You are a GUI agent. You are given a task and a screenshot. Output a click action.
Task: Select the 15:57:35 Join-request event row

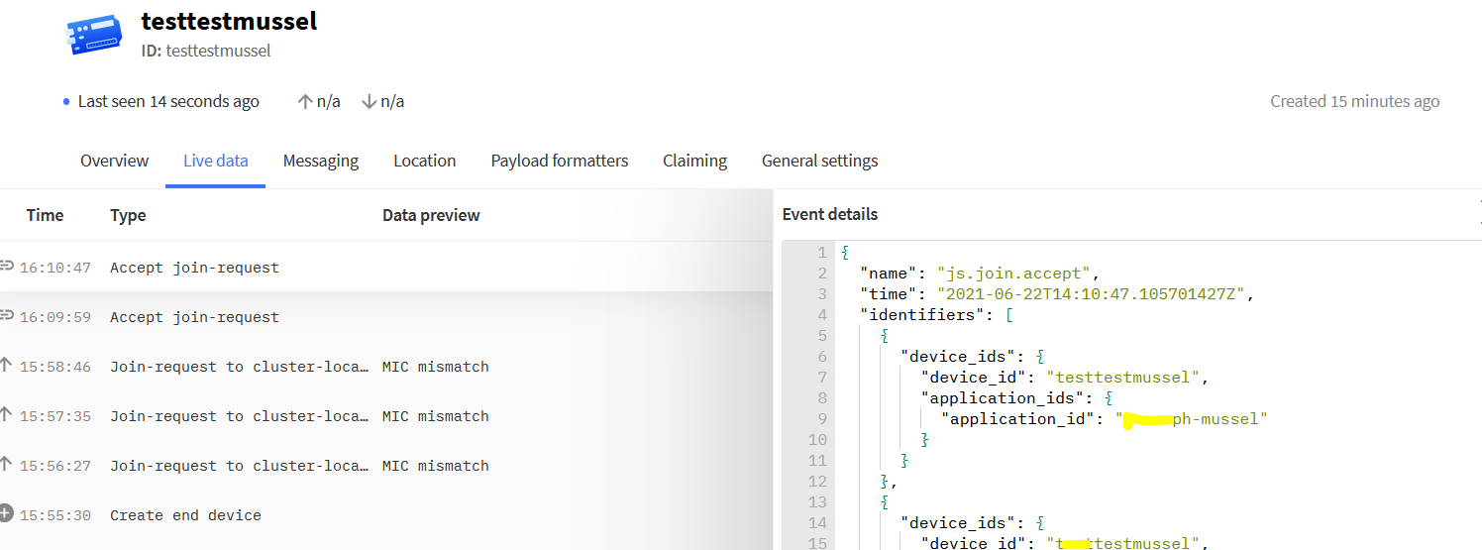click(385, 416)
